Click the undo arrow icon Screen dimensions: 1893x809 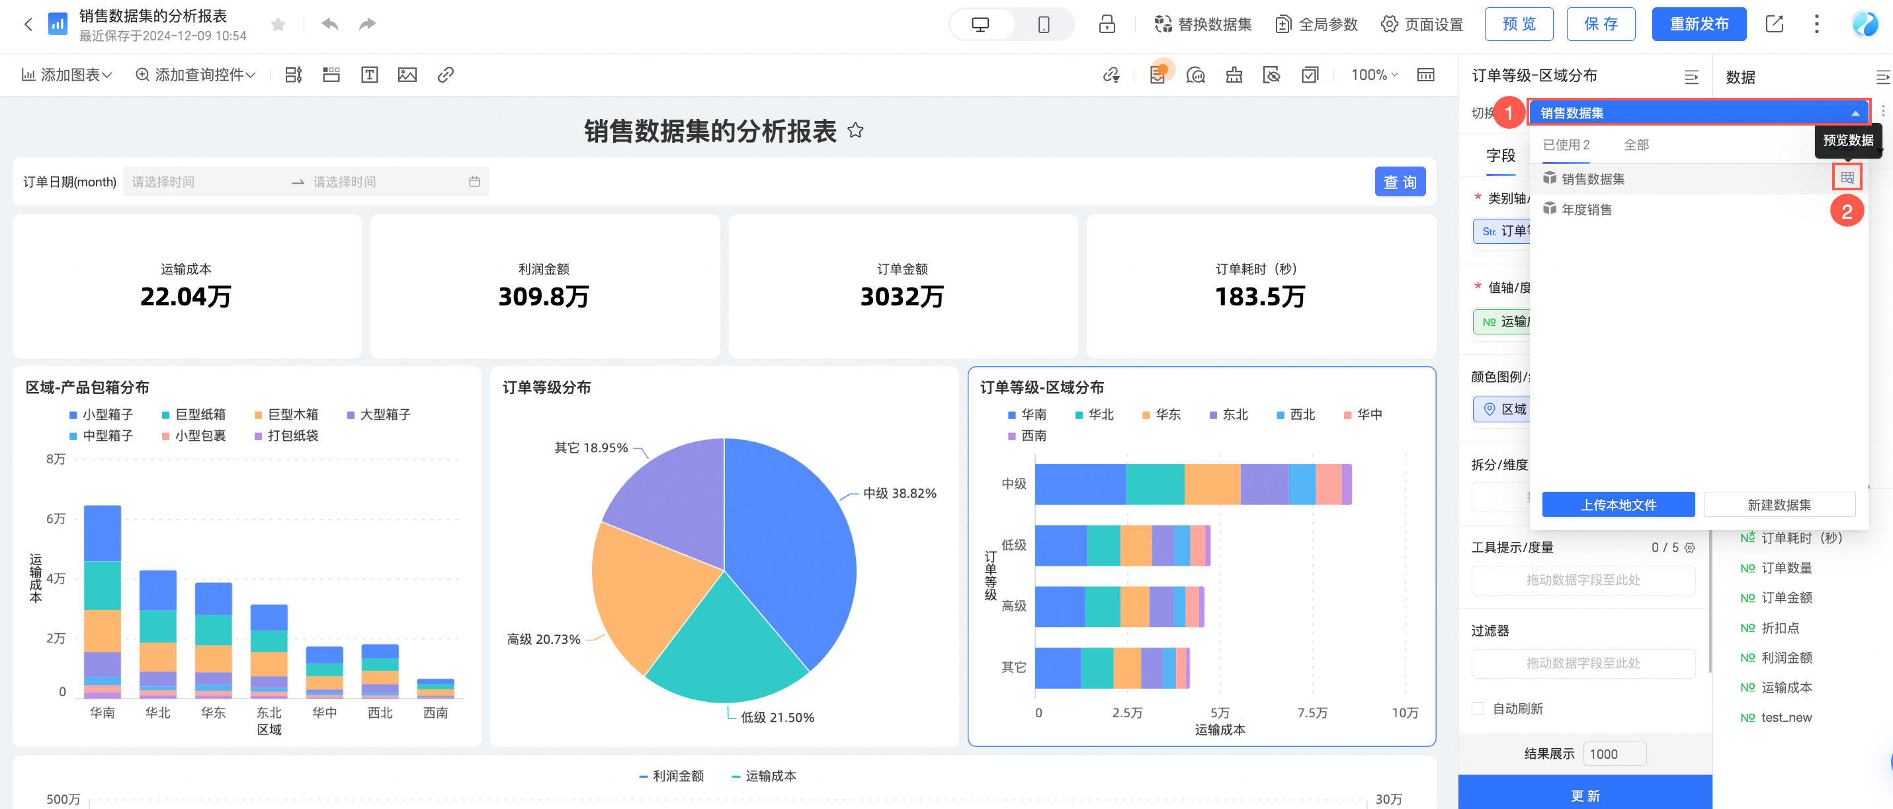click(x=330, y=24)
